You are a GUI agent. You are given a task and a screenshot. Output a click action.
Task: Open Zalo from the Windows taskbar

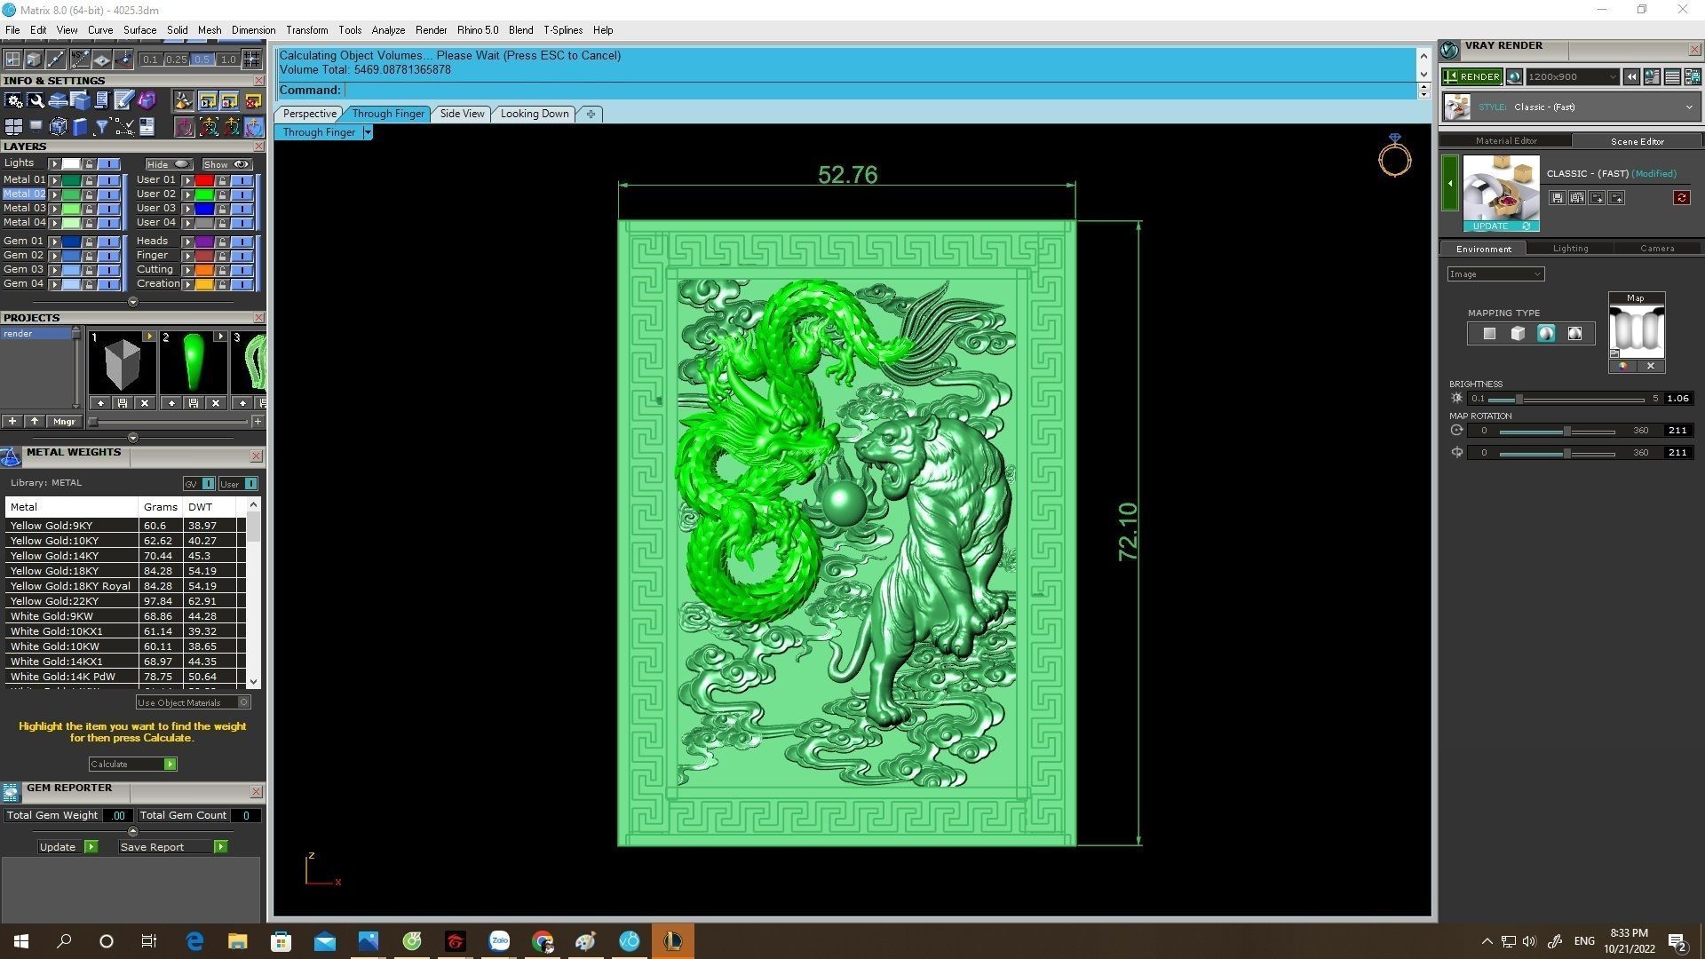pos(499,941)
